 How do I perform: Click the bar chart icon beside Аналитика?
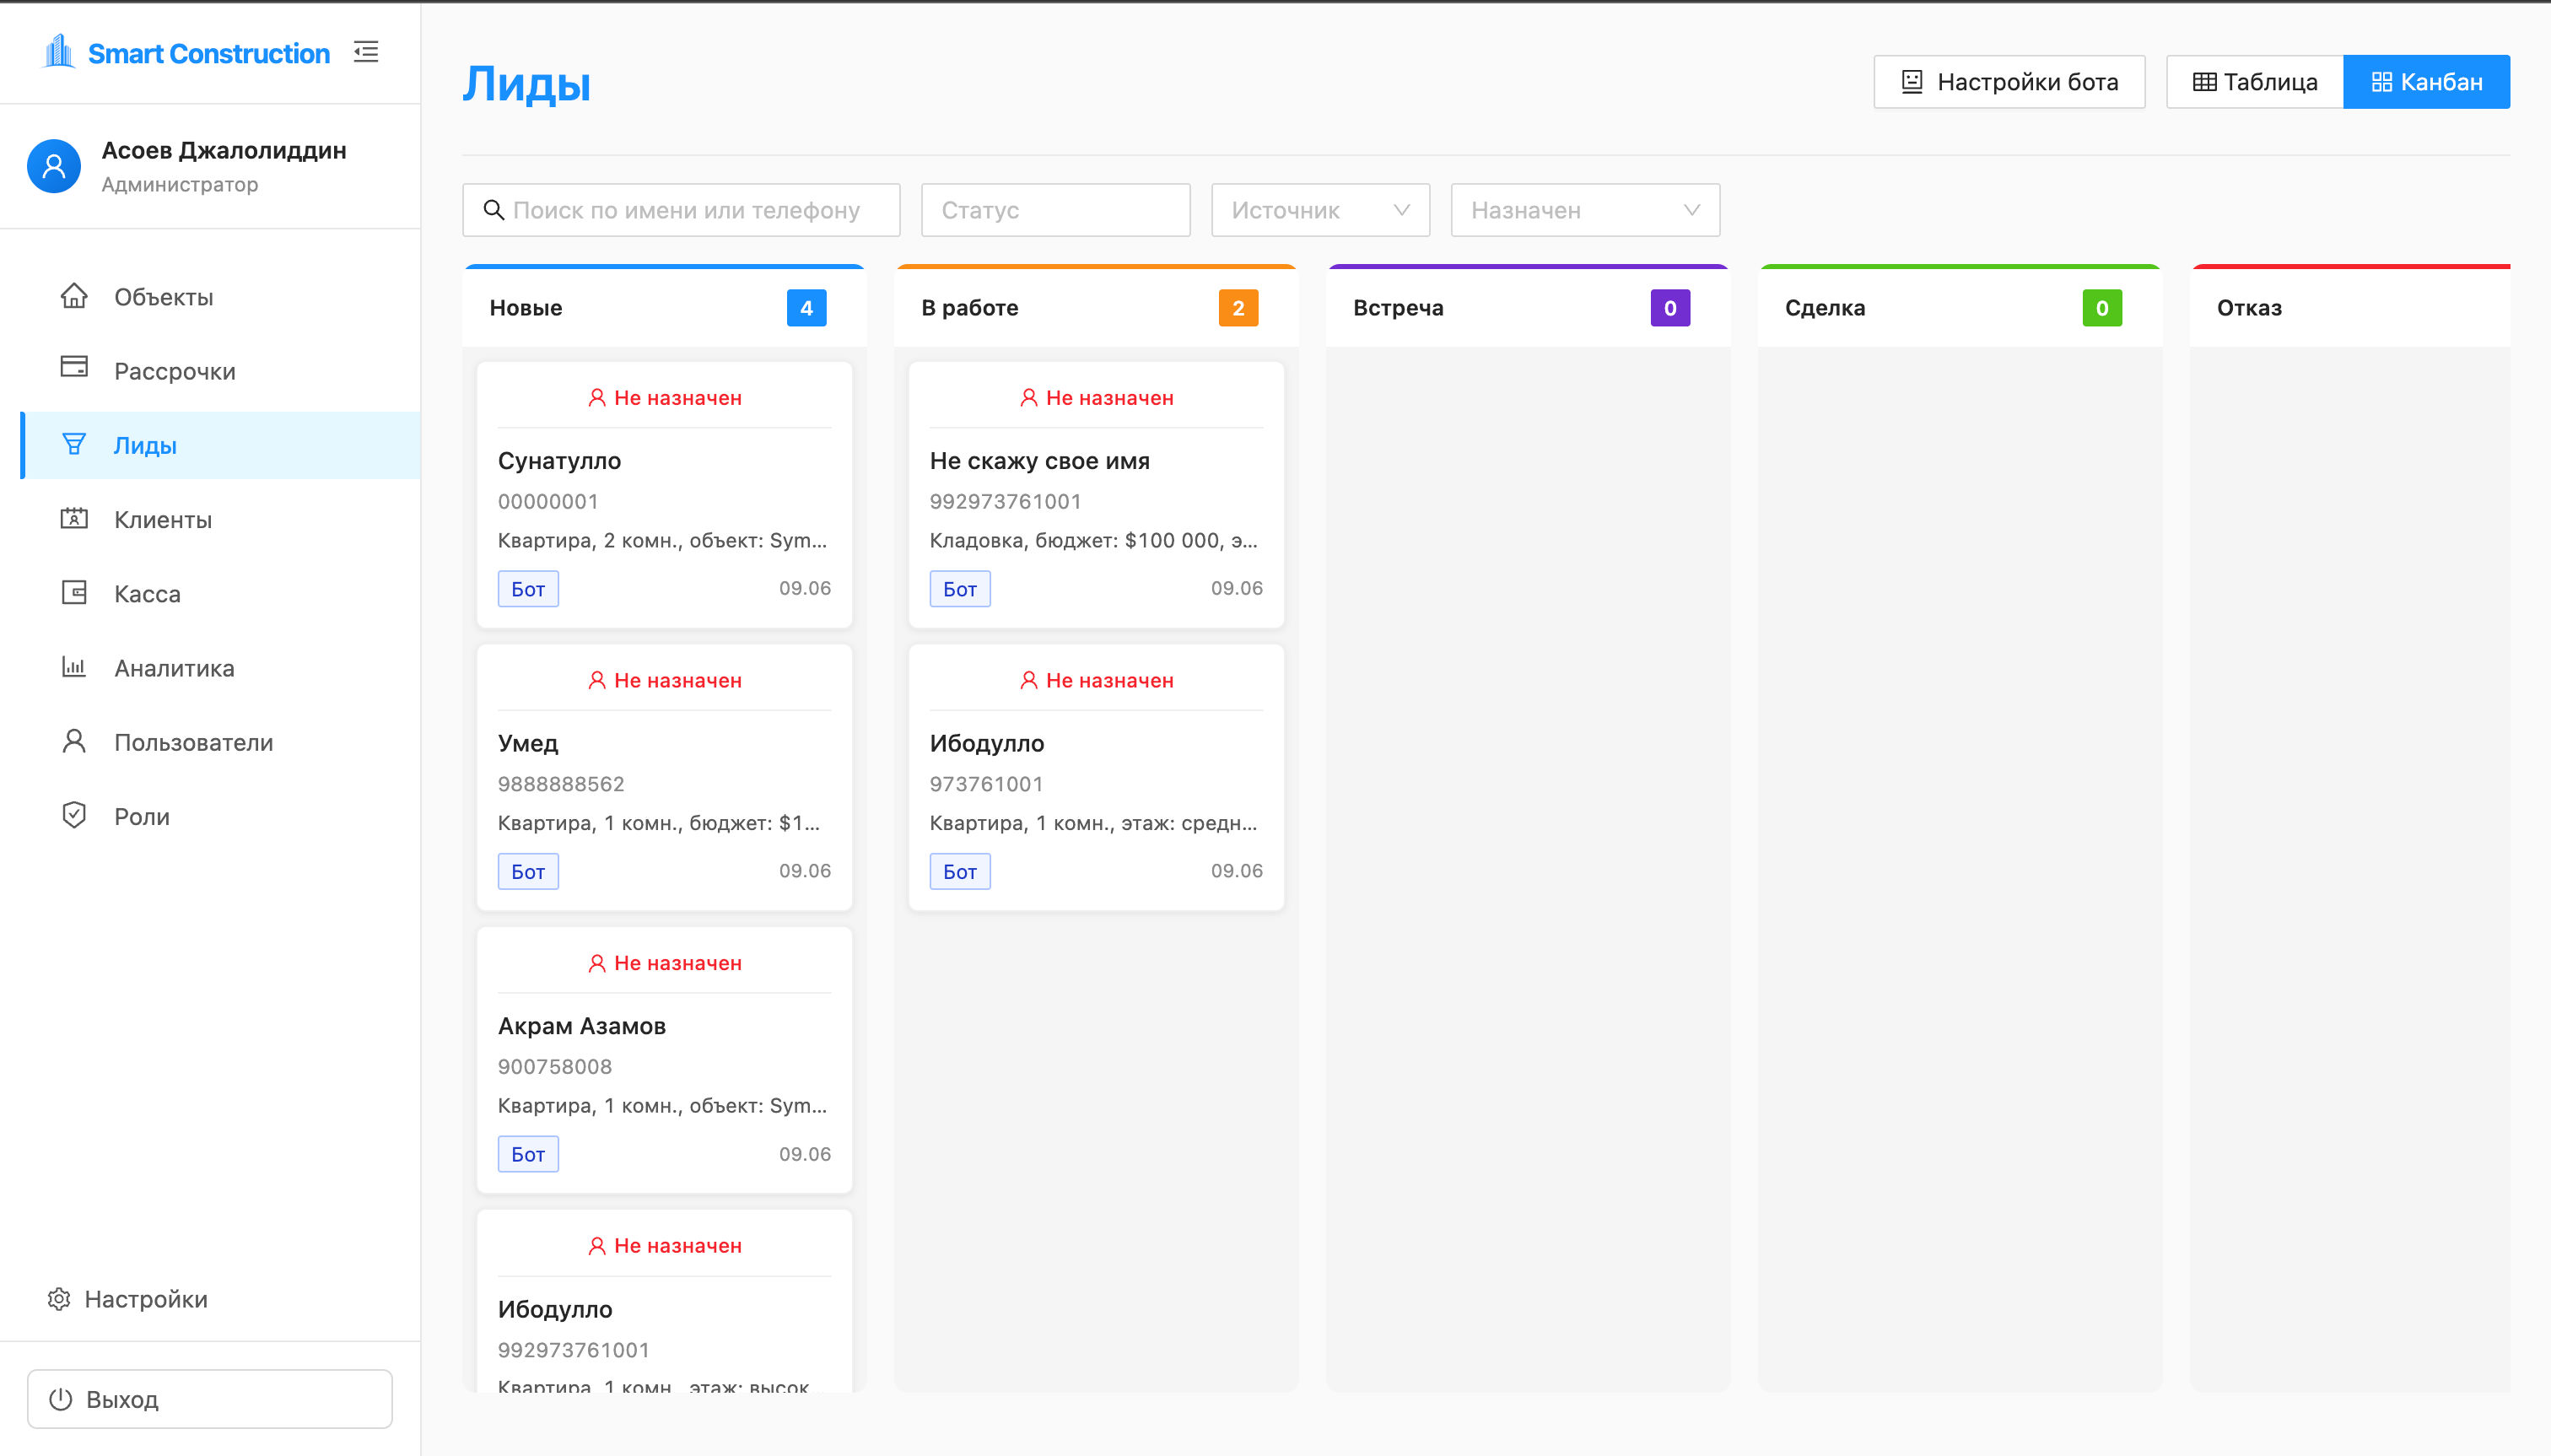point(74,666)
